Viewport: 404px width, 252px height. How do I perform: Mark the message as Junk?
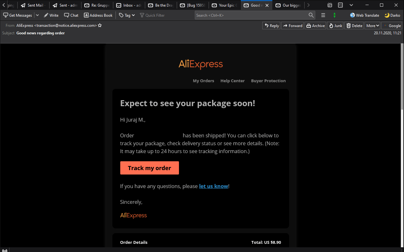tap(335, 26)
